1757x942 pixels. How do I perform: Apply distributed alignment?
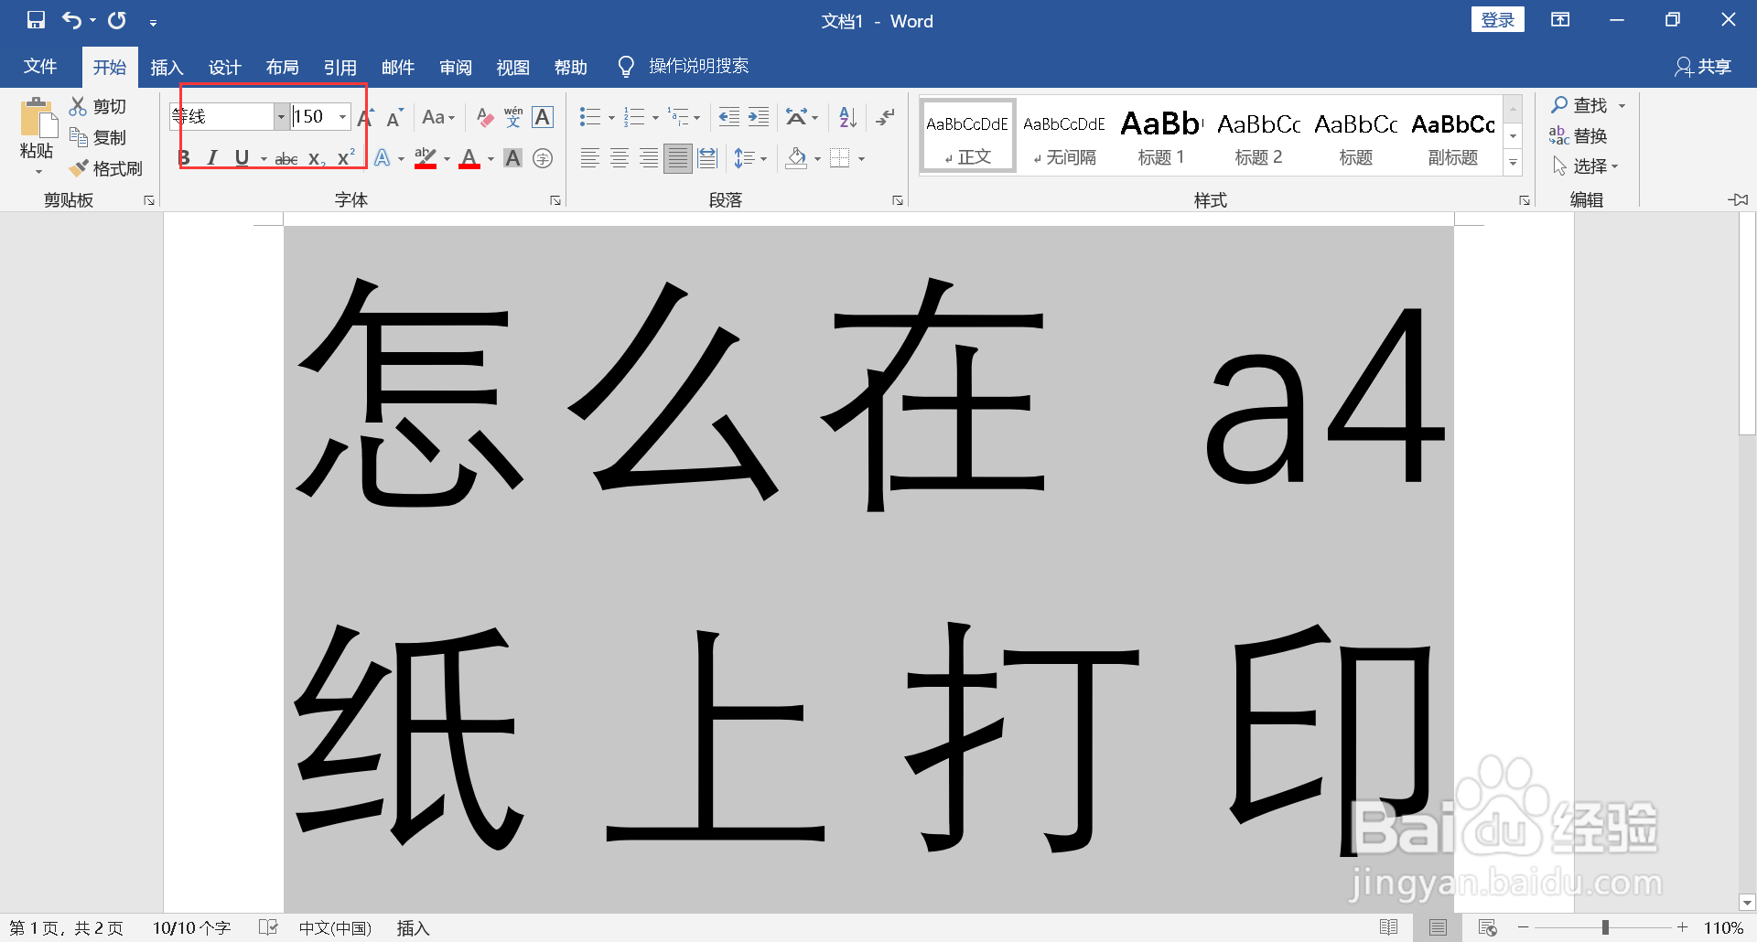point(707,158)
